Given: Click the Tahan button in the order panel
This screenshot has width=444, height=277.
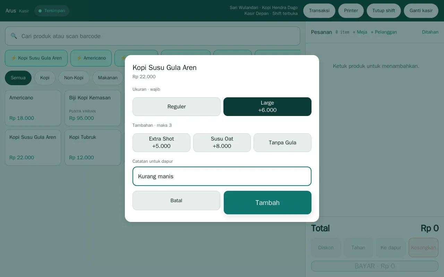Looking at the screenshot, I should tap(358, 248).
